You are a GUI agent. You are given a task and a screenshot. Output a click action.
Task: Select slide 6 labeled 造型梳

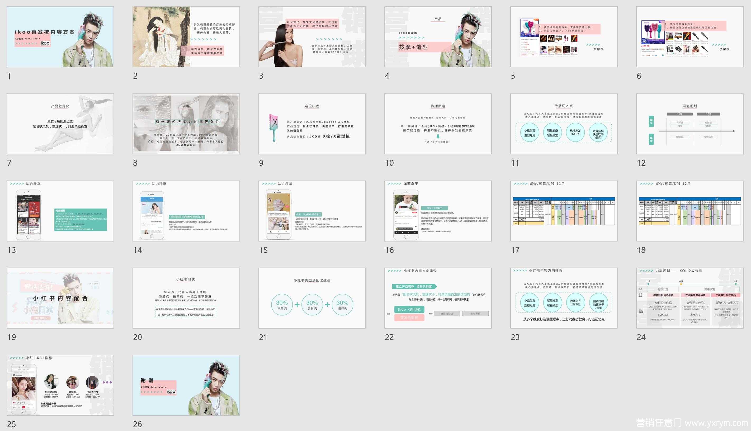click(x=690, y=37)
